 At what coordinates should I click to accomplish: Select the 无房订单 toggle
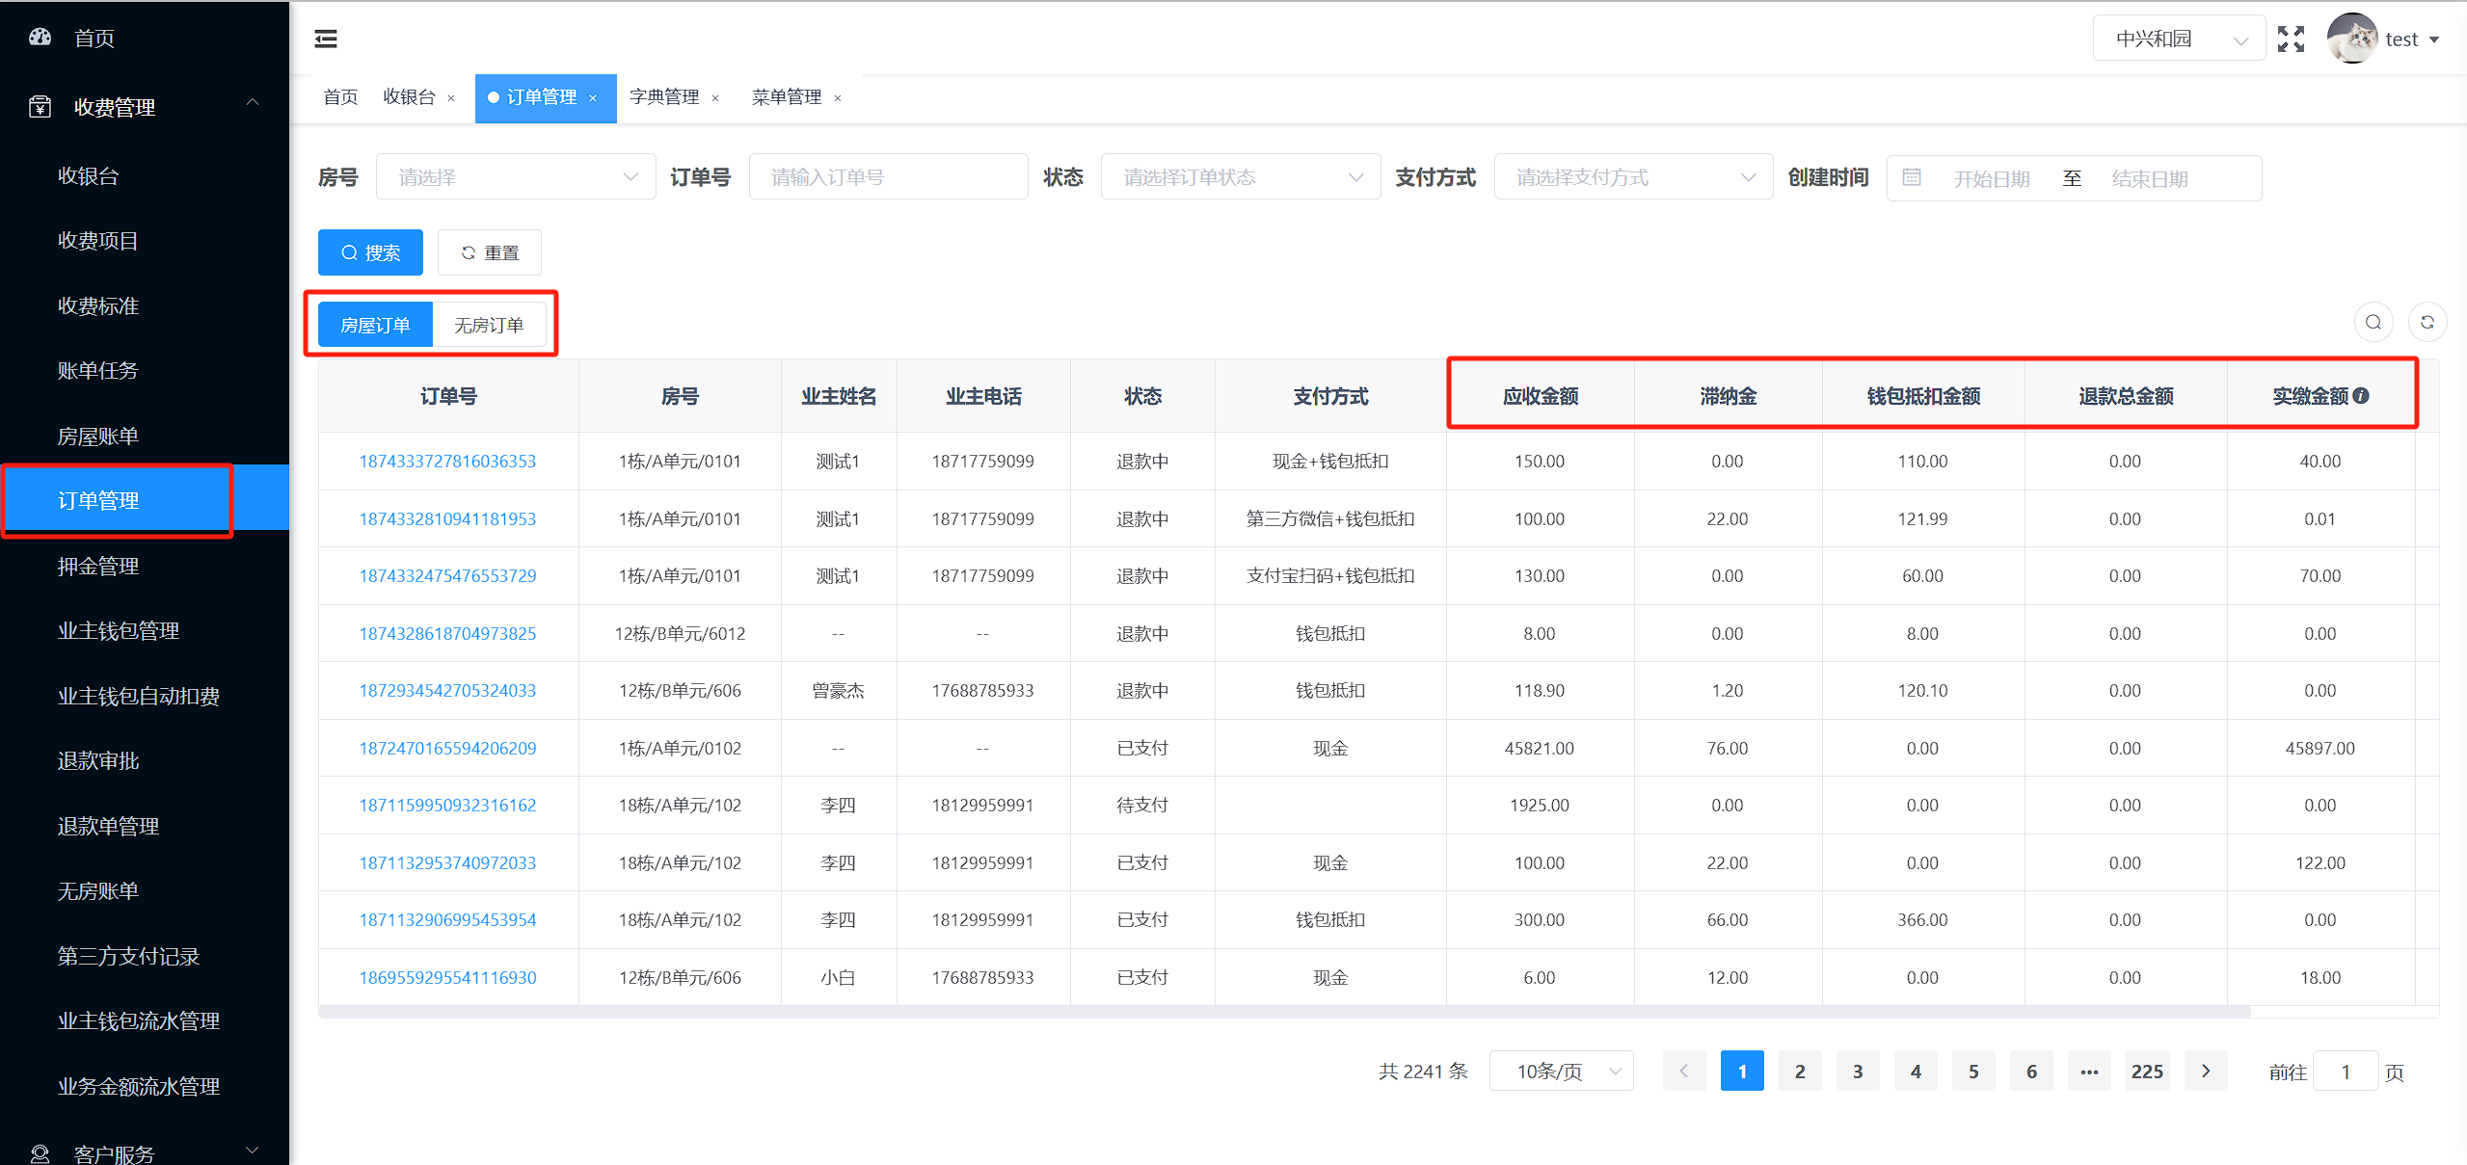pos(489,325)
